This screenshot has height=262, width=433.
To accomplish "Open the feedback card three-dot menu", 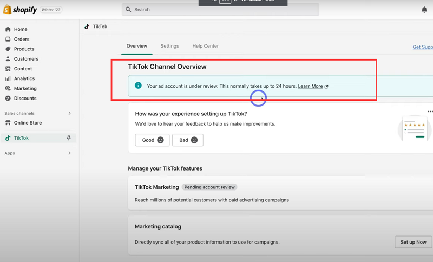I will coord(430,112).
